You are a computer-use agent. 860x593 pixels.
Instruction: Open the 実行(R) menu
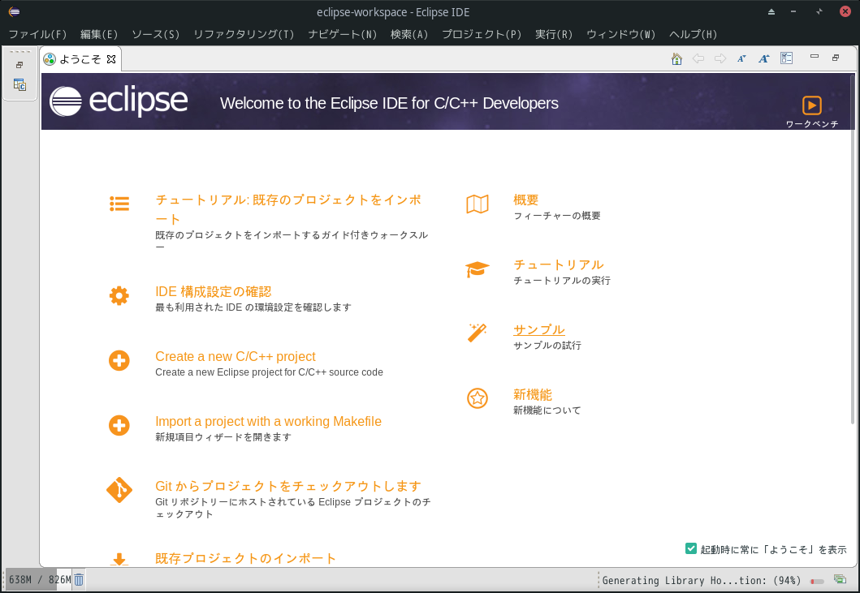pos(553,34)
